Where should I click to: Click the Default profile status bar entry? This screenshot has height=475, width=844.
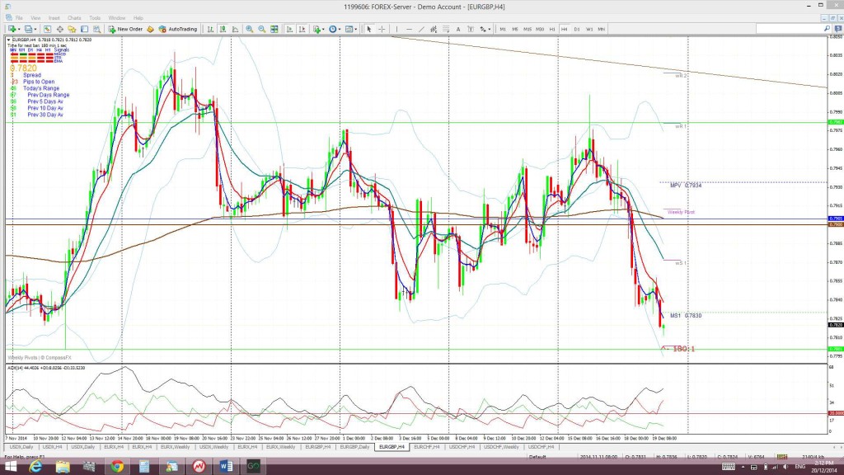[537, 457]
